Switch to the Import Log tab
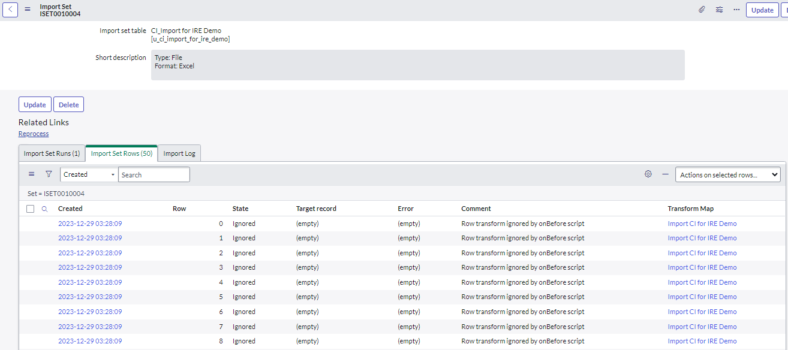Screen dimensions: 788x350 click(x=179, y=153)
